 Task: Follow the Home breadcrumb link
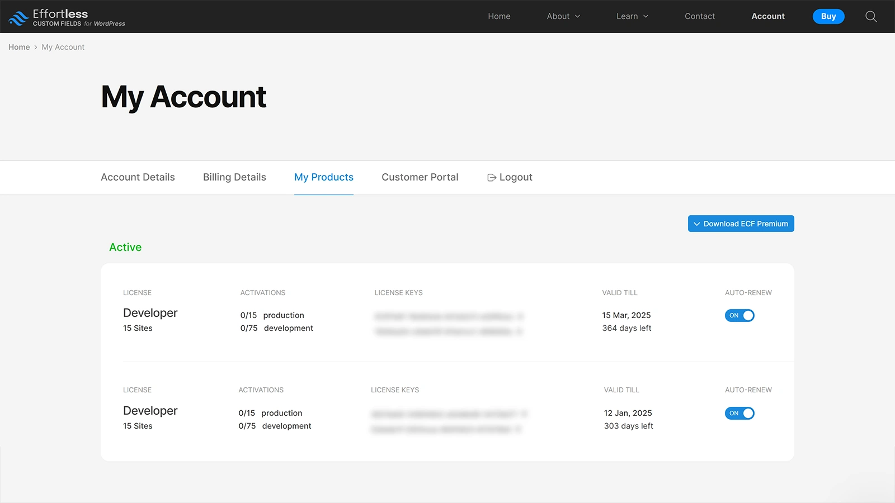(18, 47)
